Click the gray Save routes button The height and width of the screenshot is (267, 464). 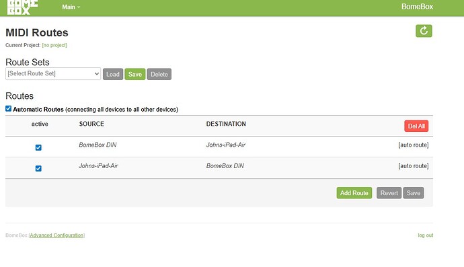point(414,193)
